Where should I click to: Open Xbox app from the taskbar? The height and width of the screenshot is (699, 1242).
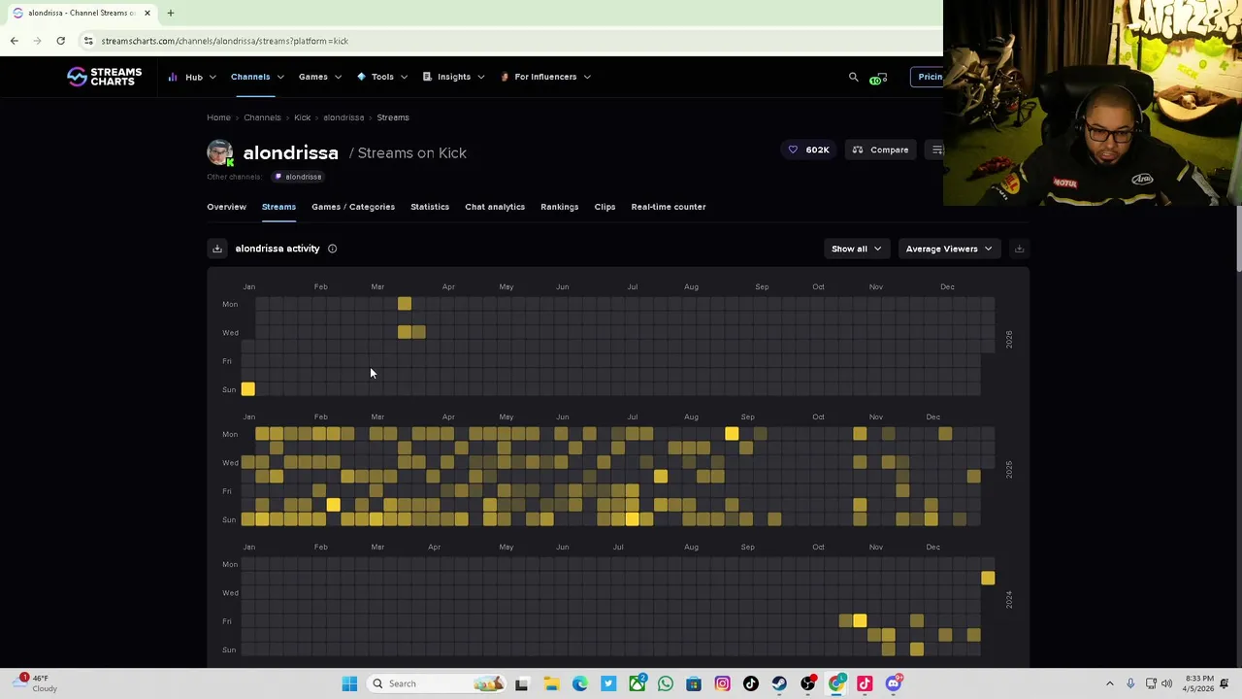coord(637,683)
